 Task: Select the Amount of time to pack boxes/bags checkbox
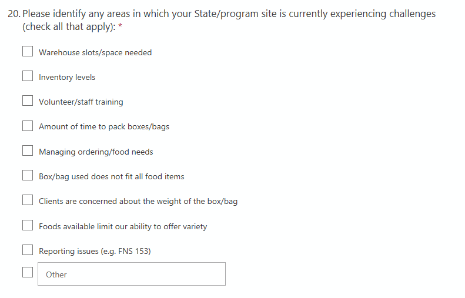pyautogui.click(x=28, y=126)
